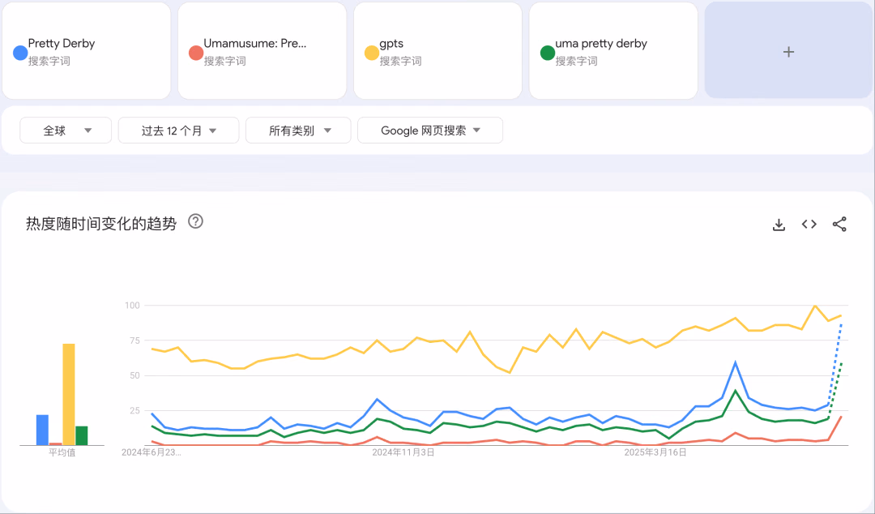The height and width of the screenshot is (514, 875).
Task: Click the blue color dot for Pretty Derby
Action: [20, 53]
